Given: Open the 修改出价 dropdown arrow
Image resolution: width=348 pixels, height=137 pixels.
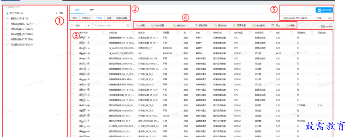Looking at the screenshot, I should [x=187, y=25].
